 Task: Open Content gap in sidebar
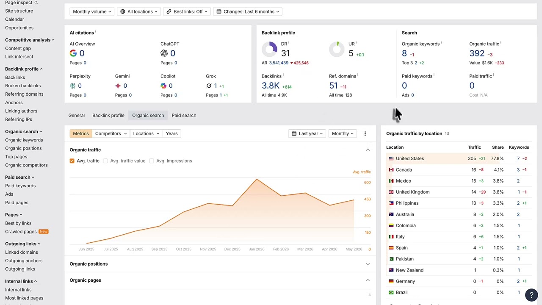tap(18, 48)
